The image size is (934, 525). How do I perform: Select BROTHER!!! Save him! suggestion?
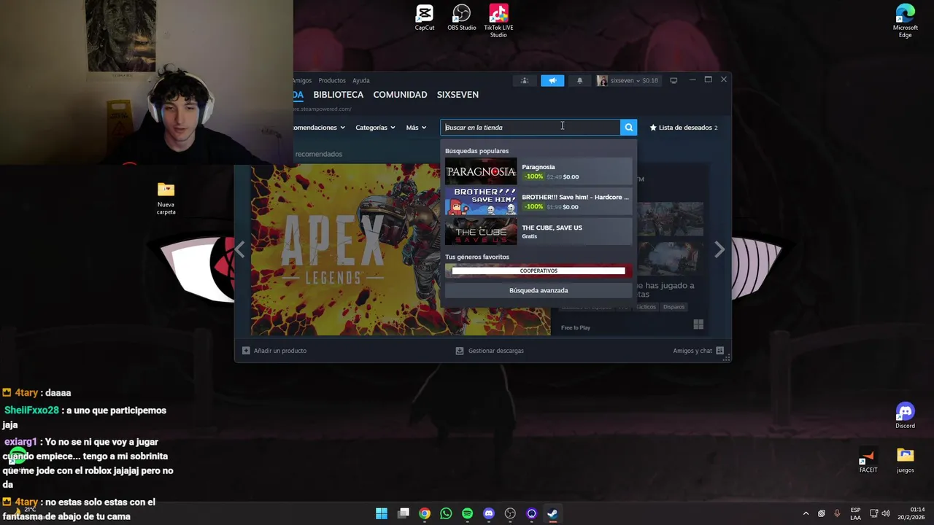tap(539, 201)
